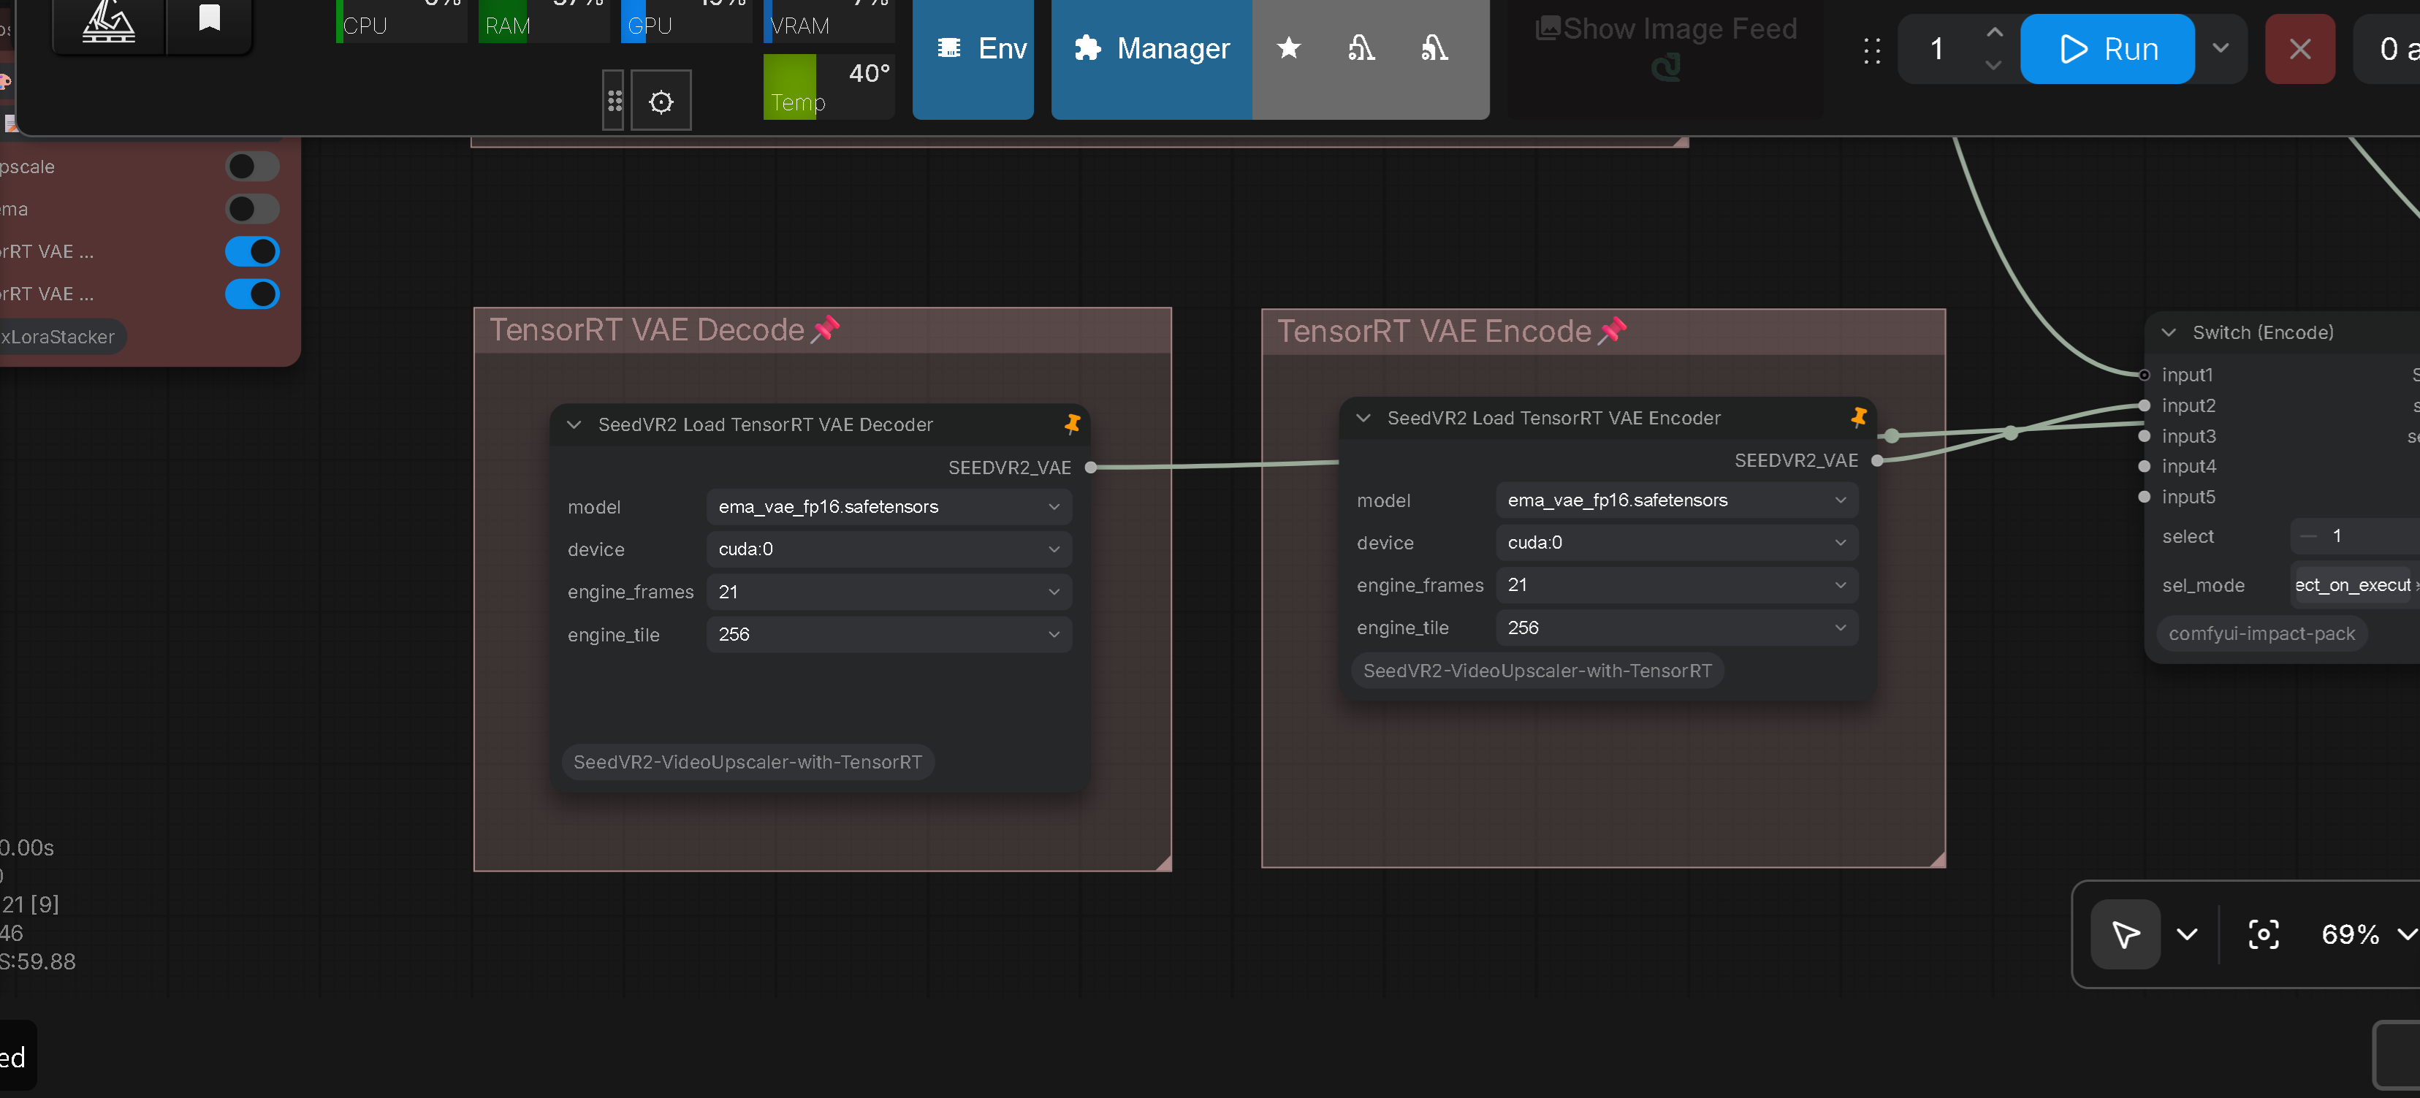Screen dimensions: 2420x1098
Task: Decrease the batch count
Action: [1993, 65]
